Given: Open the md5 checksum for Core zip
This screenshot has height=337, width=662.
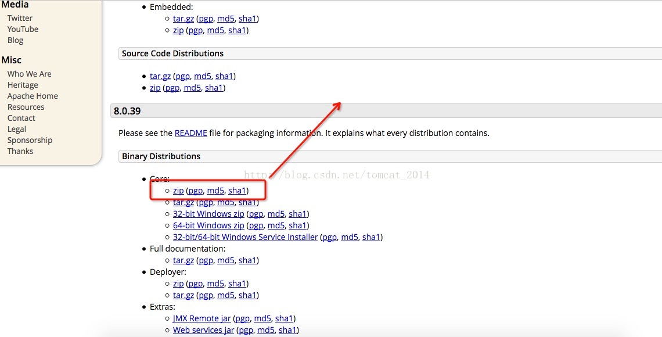Looking at the screenshot, I should click(x=215, y=191).
